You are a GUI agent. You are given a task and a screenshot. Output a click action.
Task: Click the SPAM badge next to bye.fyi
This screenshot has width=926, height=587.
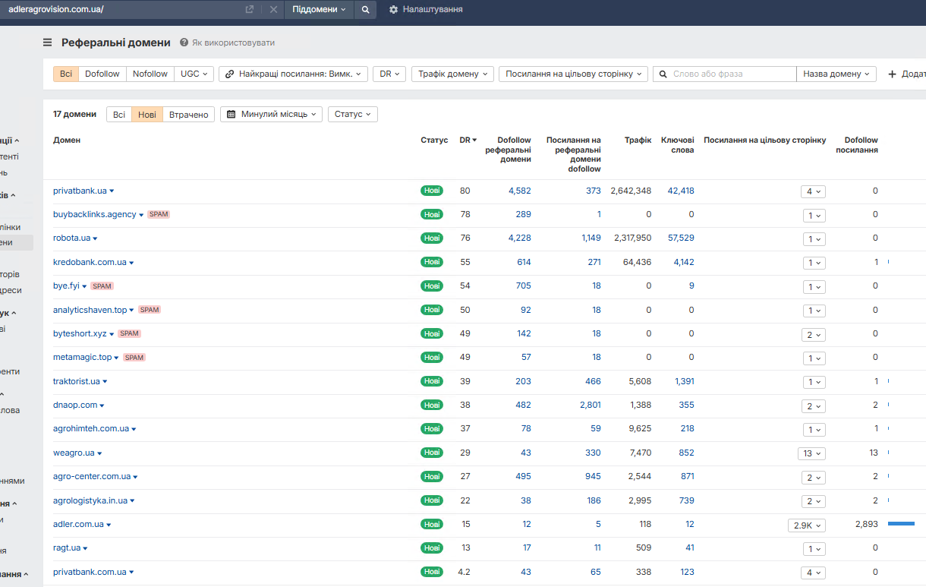[x=102, y=286]
